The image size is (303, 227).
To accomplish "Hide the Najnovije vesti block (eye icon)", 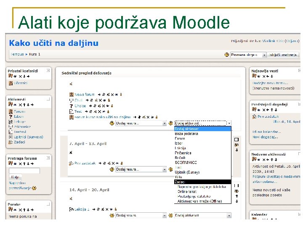I will tap(259, 77).
